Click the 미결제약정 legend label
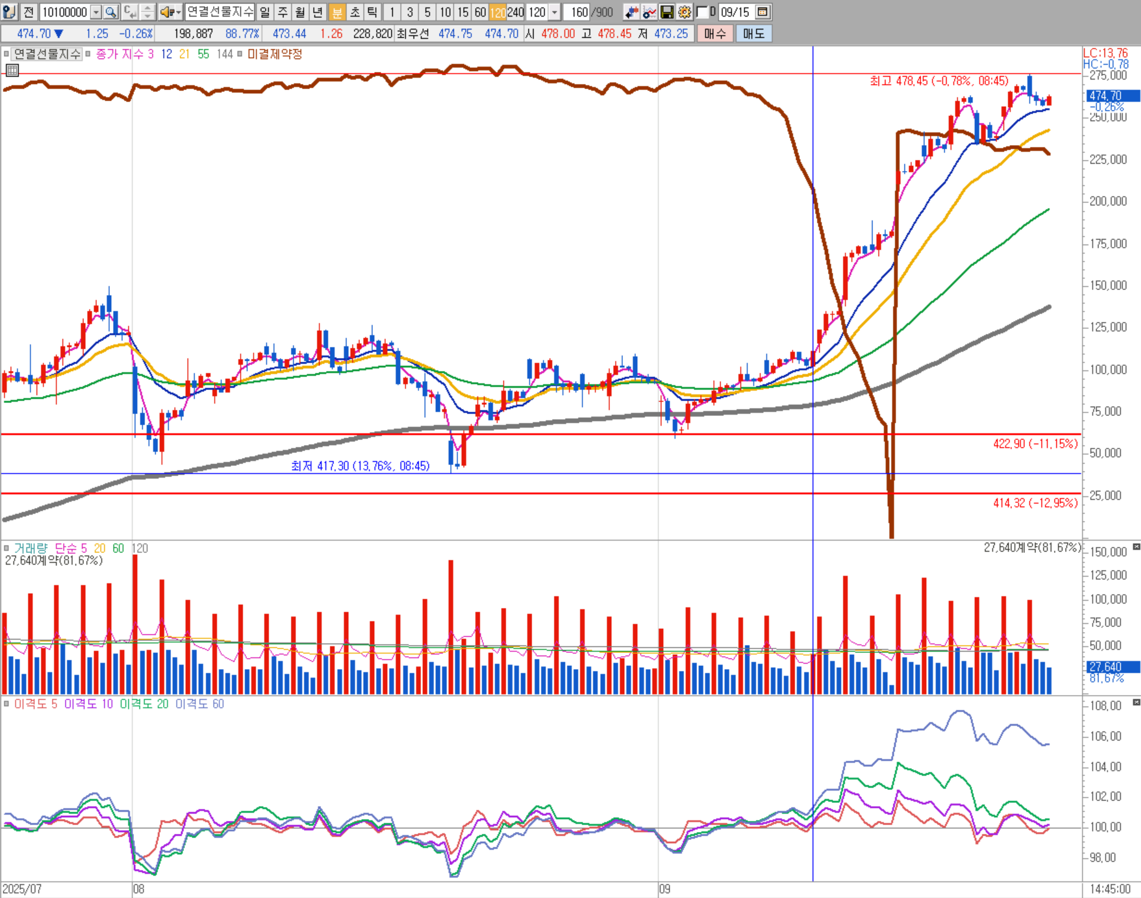The height and width of the screenshot is (898, 1141). point(275,54)
